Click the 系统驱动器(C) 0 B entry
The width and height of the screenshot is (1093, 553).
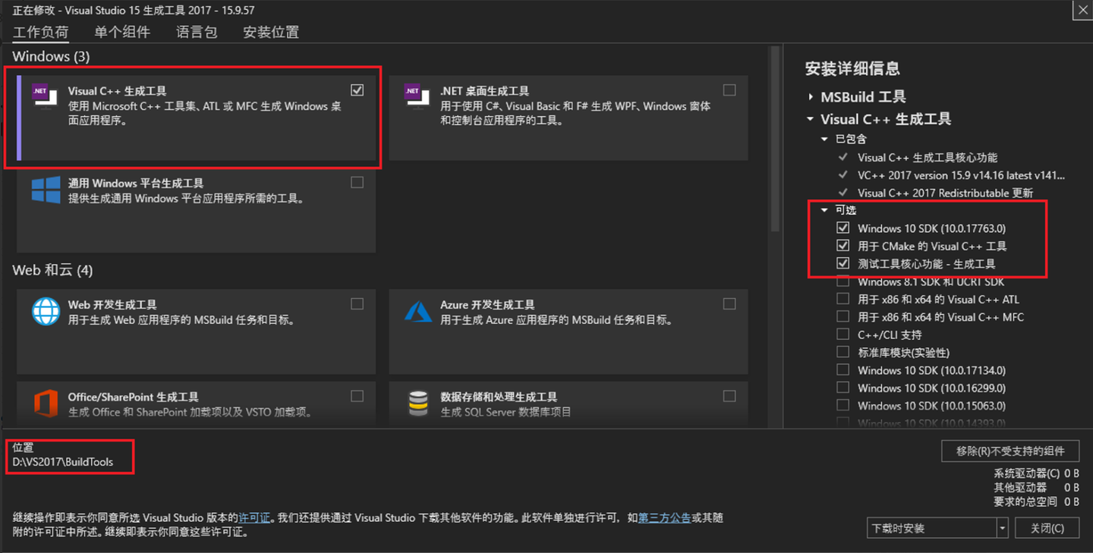[1036, 473]
